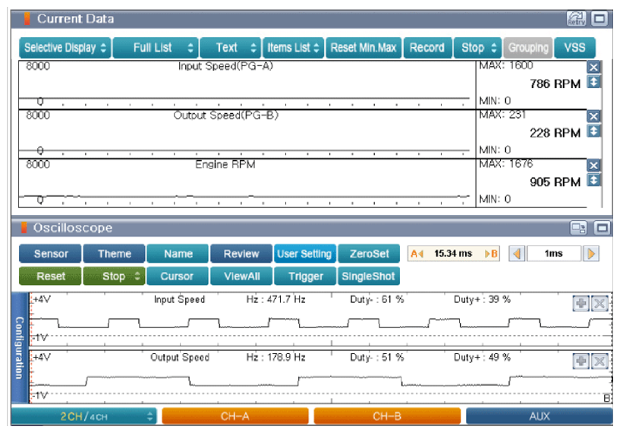The height and width of the screenshot is (433, 620).
Task: Click the Retry icon in Current Data header
Action: click(576, 18)
